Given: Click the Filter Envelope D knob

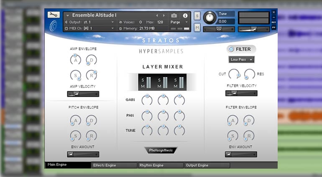Looking at the screenshot, I should tap(249, 120).
